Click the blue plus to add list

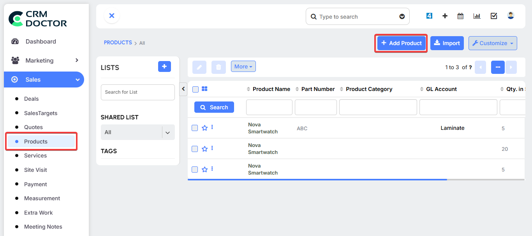164,67
